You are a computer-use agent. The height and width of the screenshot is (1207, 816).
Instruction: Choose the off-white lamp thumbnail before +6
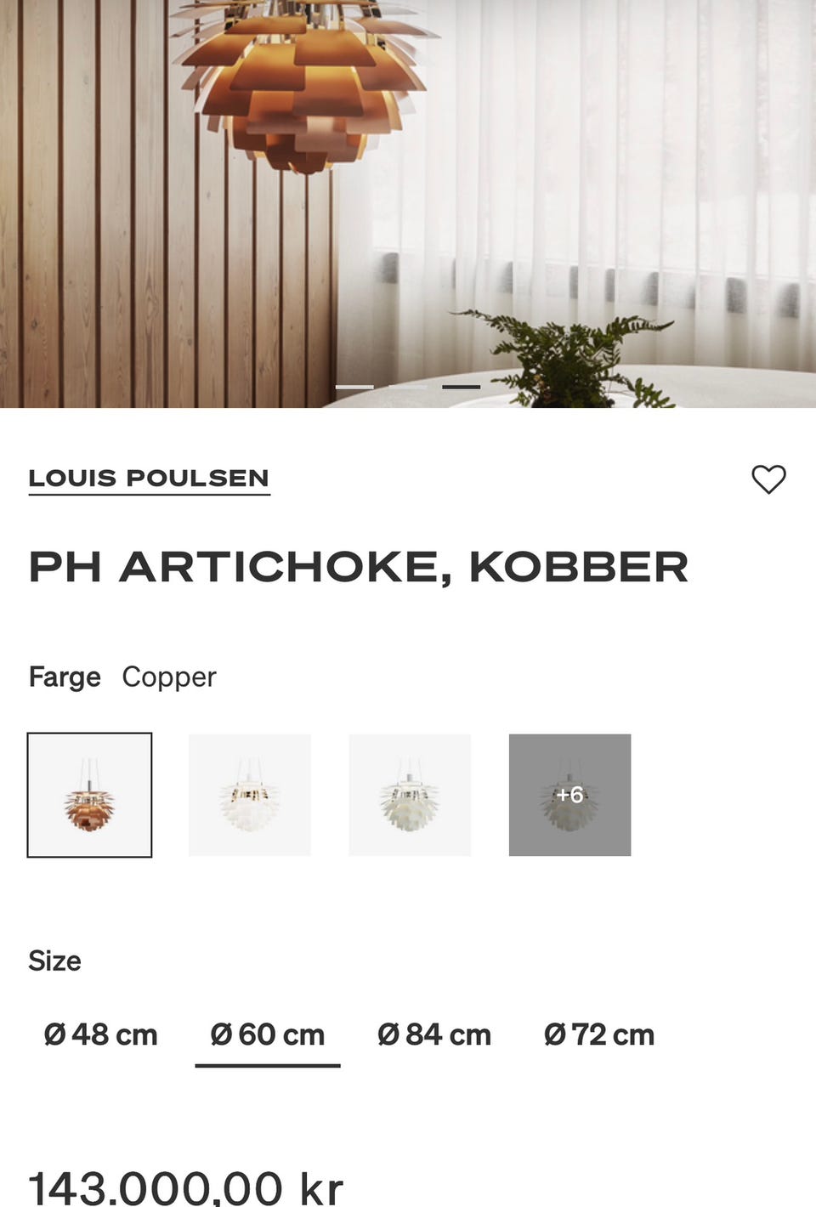[410, 795]
